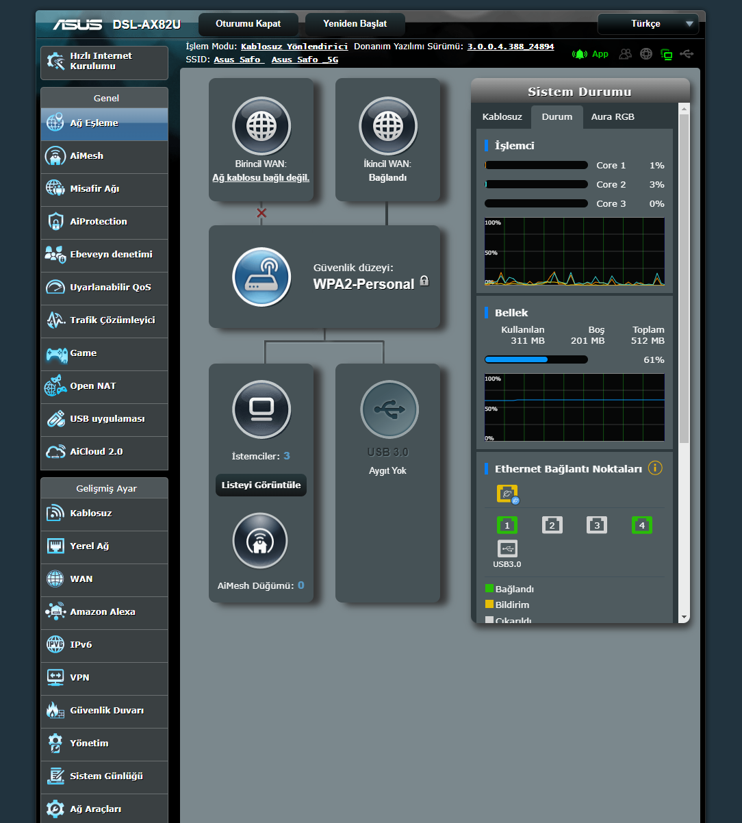The width and height of the screenshot is (742, 823).
Task: Open Ağ Araçları
Action: (104, 809)
